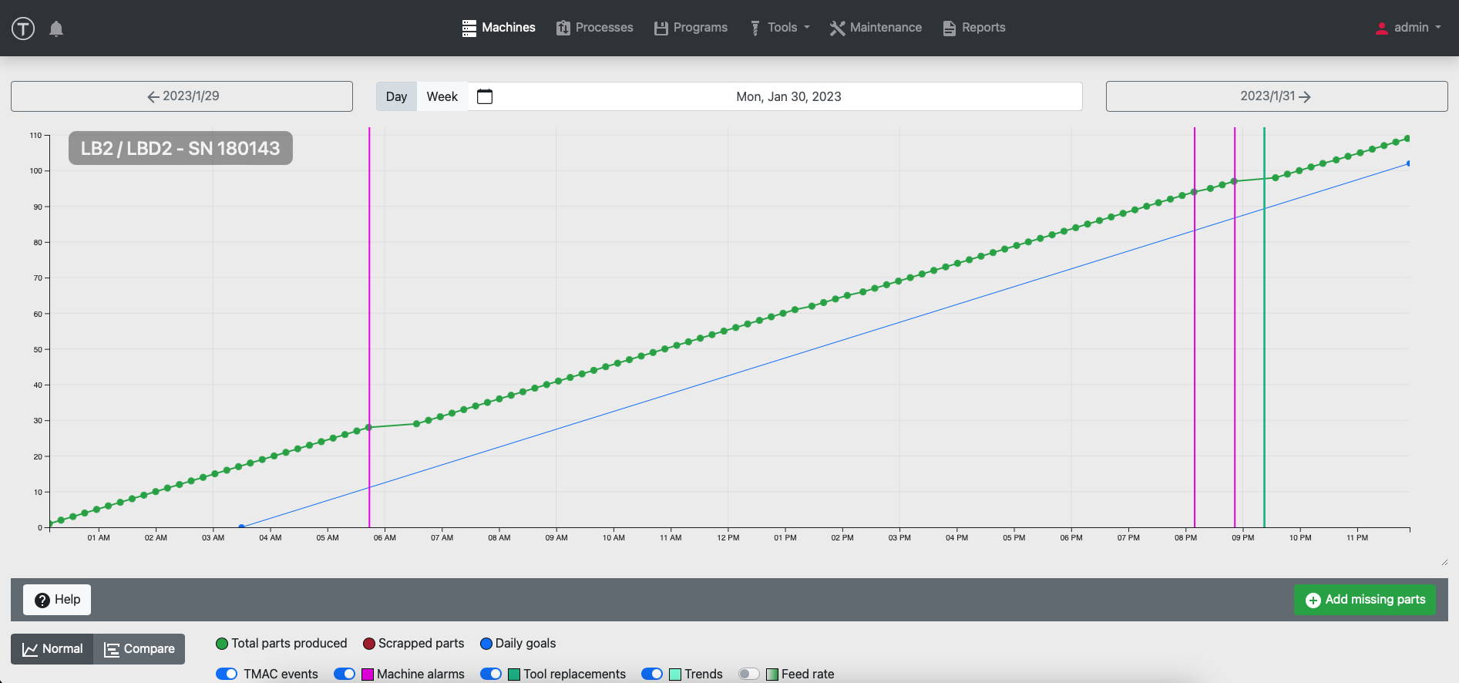
Task: Enable the Feed rate switch
Action: (x=749, y=674)
